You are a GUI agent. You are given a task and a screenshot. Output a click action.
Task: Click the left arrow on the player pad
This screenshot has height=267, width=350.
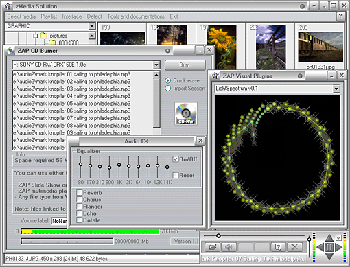[320, 247]
